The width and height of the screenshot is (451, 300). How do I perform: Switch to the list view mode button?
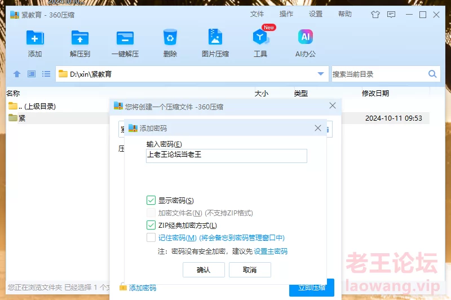(x=46, y=74)
